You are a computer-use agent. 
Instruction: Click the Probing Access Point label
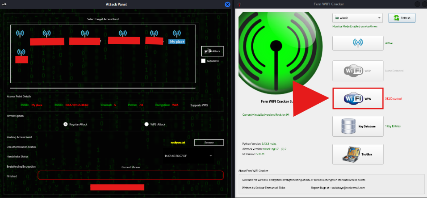(x=19, y=137)
